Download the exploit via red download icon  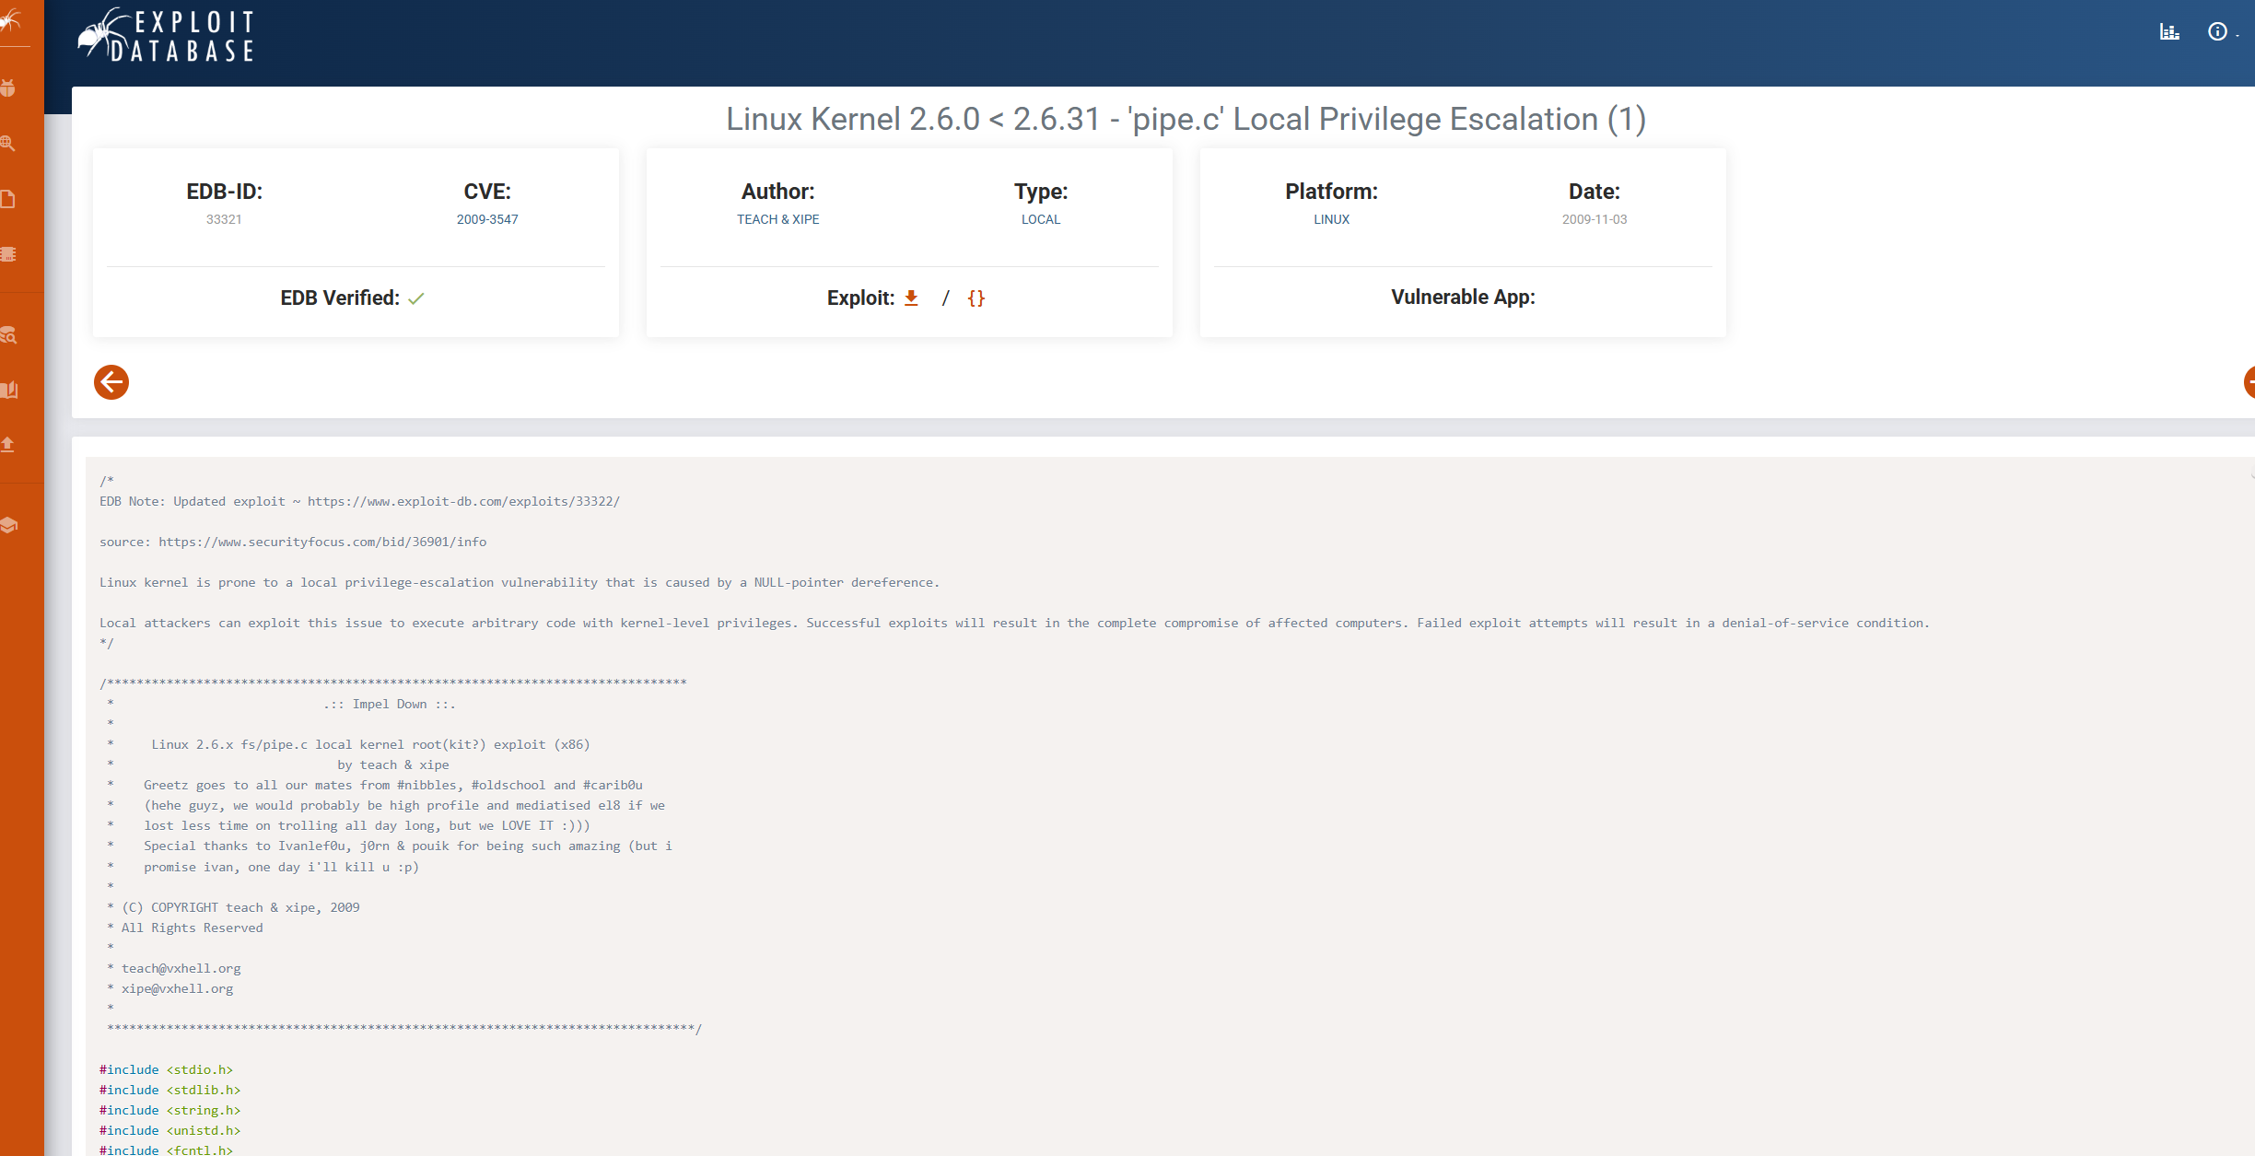coord(911,298)
